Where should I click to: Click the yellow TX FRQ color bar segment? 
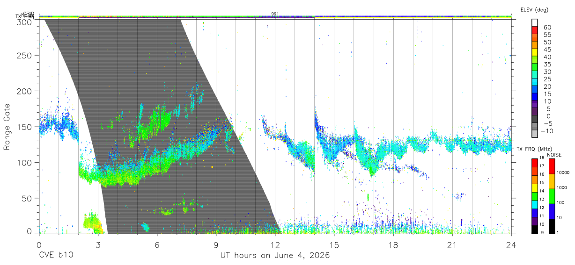pyautogui.click(x=535, y=188)
